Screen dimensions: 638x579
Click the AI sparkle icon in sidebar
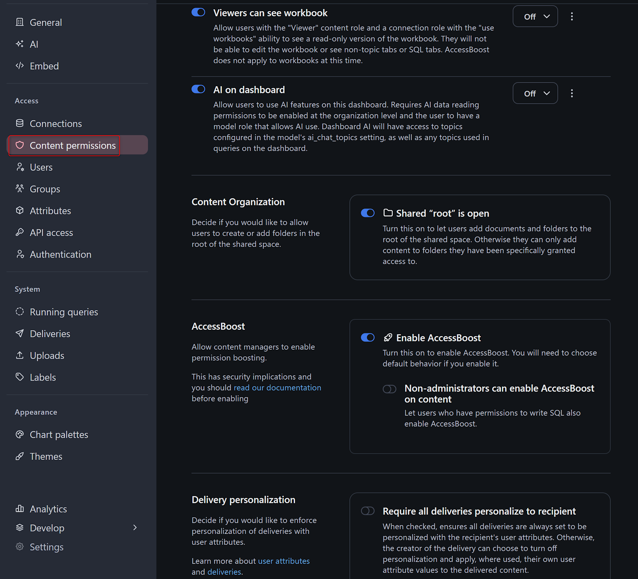pos(20,44)
